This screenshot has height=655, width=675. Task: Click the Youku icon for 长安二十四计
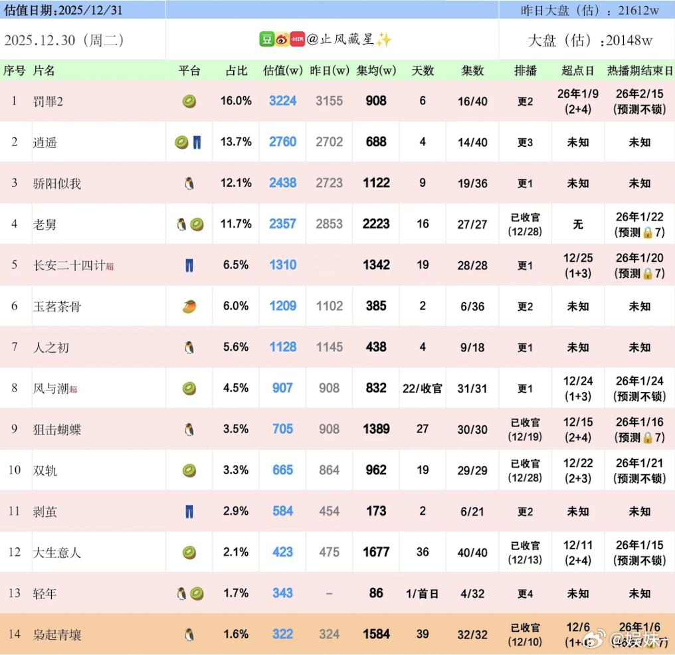pos(189,264)
